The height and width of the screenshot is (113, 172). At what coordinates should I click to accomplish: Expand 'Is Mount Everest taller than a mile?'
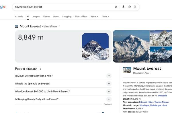click(63, 76)
